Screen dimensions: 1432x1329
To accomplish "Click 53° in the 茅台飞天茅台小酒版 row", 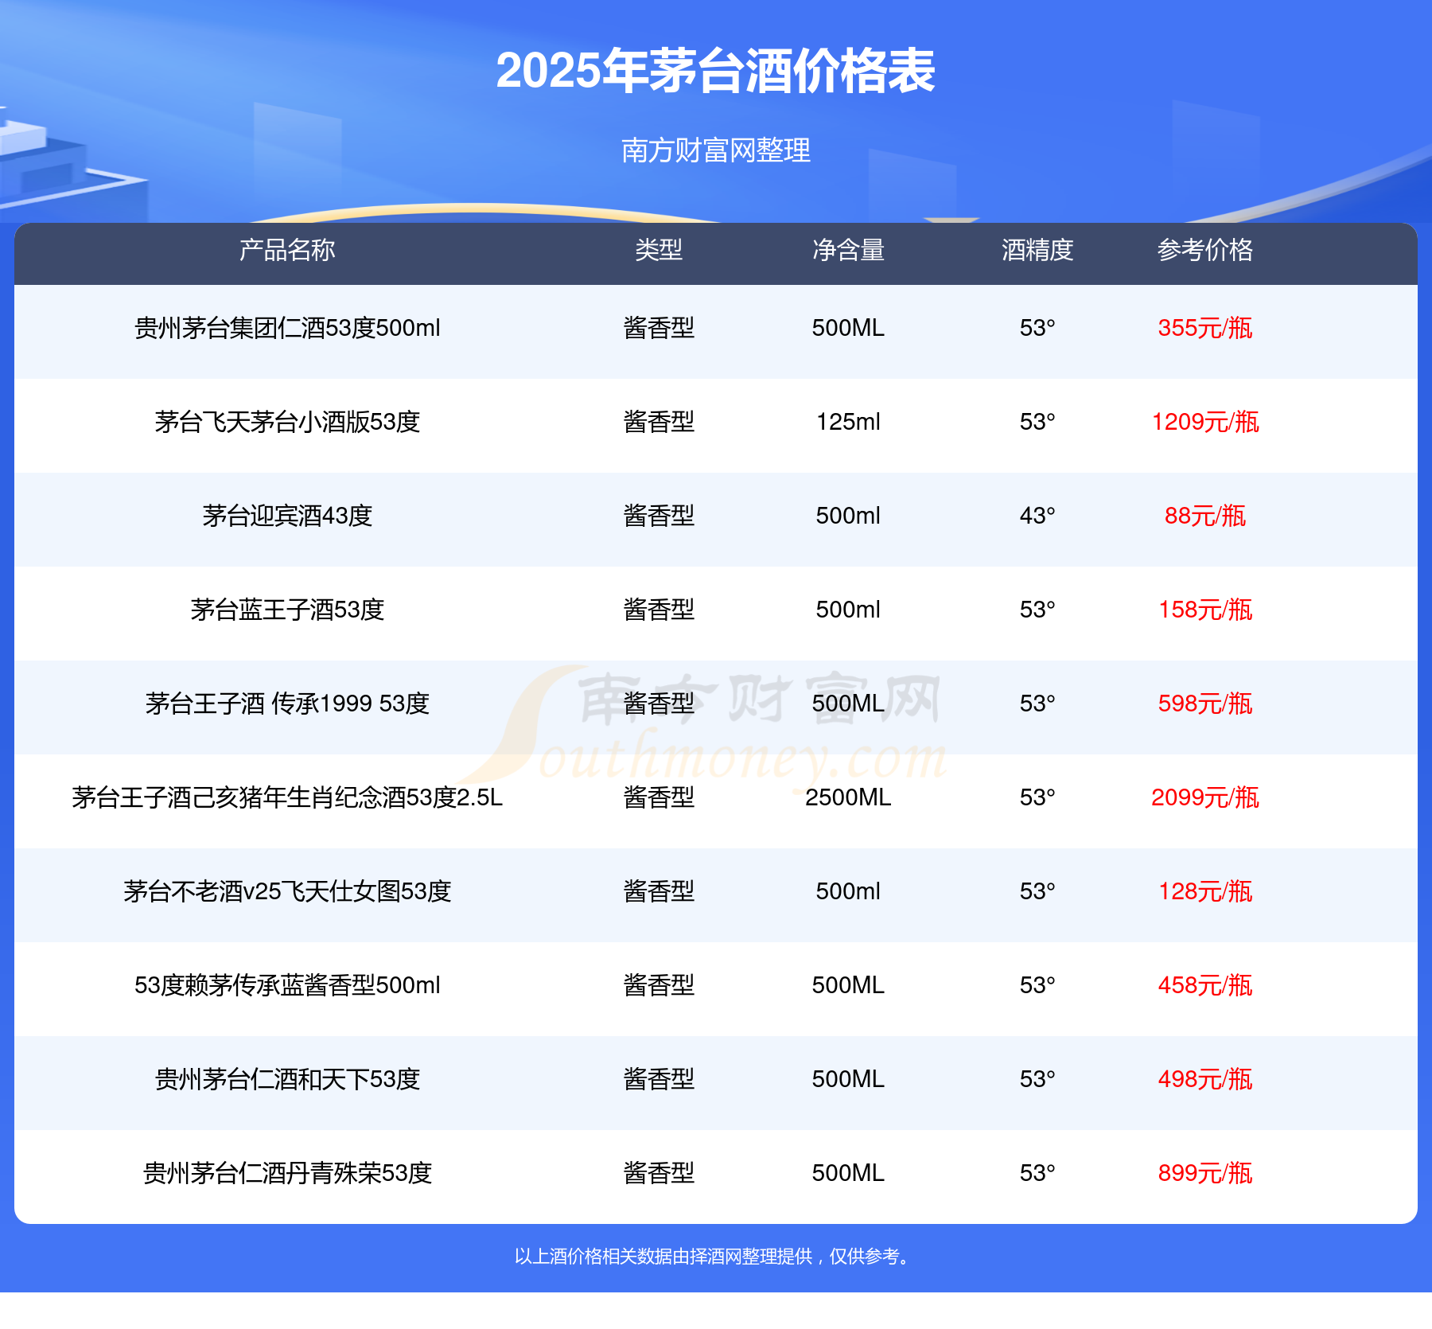I will click(1037, 422).
